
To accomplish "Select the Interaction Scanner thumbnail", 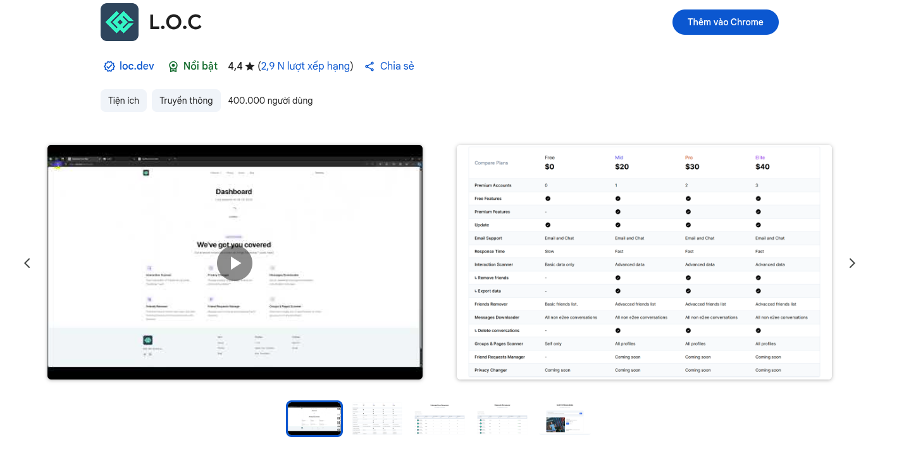I will (440, 419).
